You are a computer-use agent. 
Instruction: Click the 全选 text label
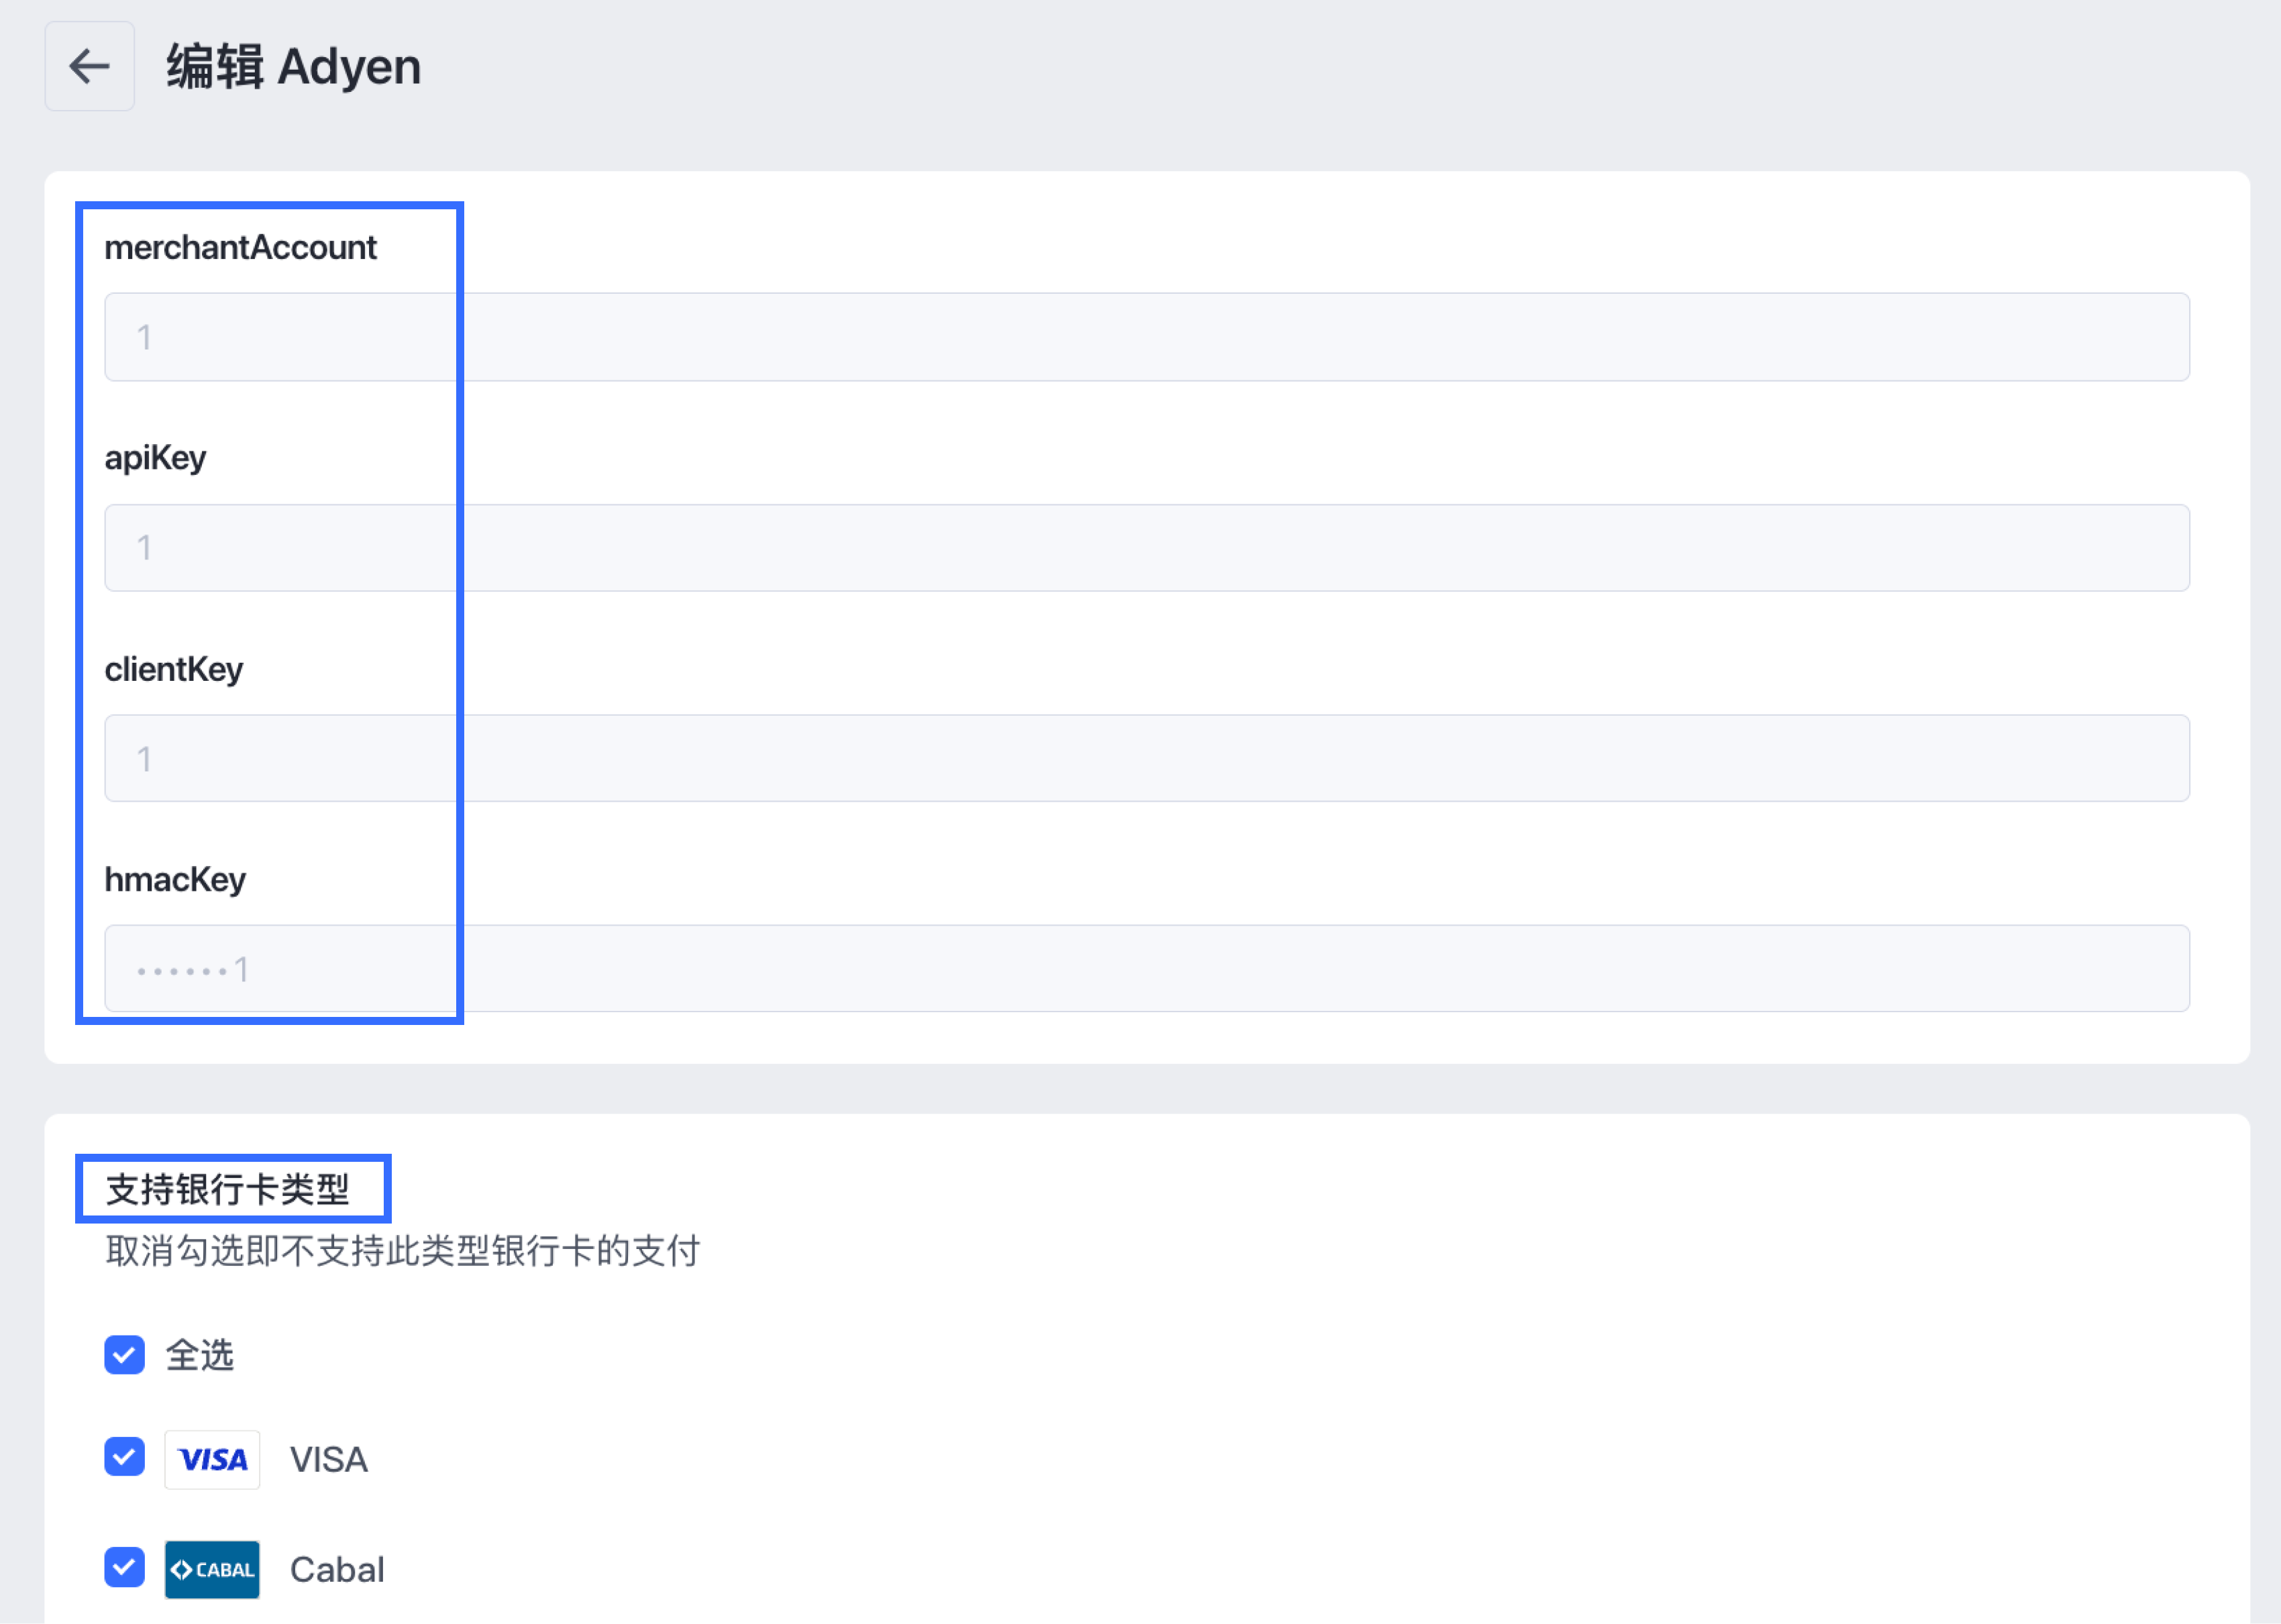tap(200, 1356)
